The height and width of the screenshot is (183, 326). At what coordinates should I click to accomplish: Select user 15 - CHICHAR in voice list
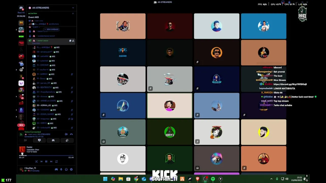tap(53, 65)
